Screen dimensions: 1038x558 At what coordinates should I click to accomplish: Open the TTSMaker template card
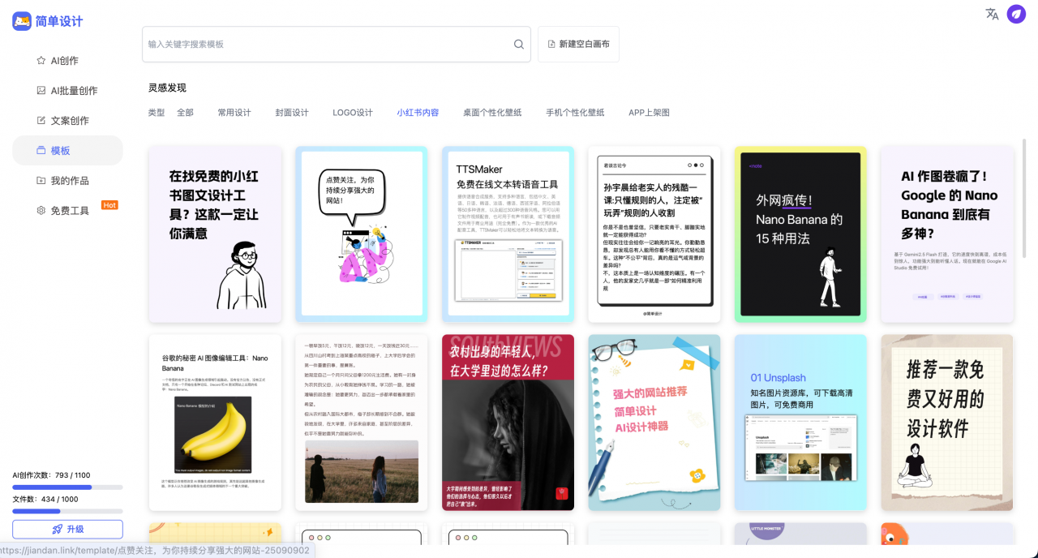[508, 234]
